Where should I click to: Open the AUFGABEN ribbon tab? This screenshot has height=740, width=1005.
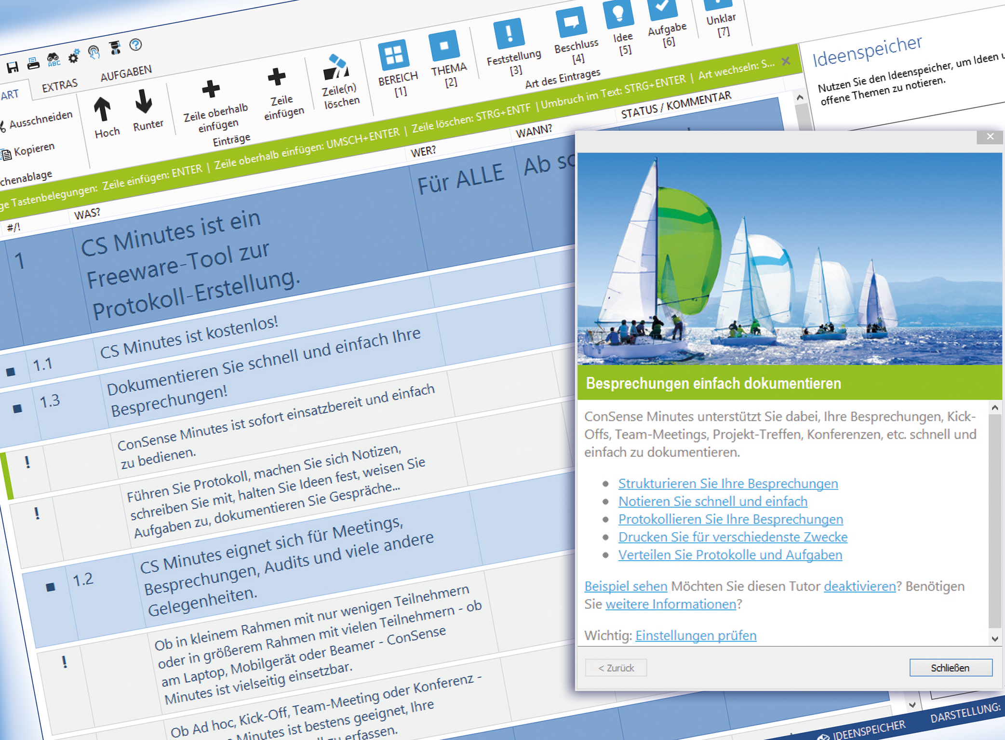coord(126,74)
